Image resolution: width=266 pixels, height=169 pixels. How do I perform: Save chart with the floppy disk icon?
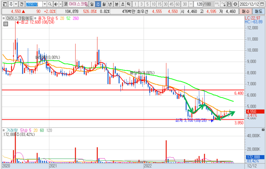[x=229, y=4]
